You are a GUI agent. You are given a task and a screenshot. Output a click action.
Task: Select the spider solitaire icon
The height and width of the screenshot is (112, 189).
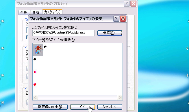tap(38, 50)
